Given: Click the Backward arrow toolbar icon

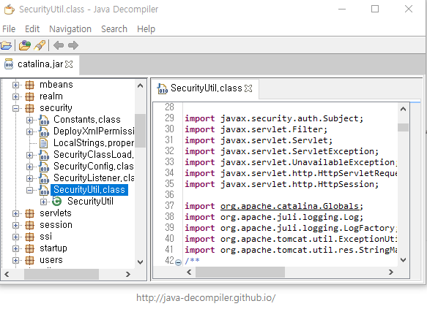Looking at the screenshot, I should pyautogui.click(x=59, y=45).
